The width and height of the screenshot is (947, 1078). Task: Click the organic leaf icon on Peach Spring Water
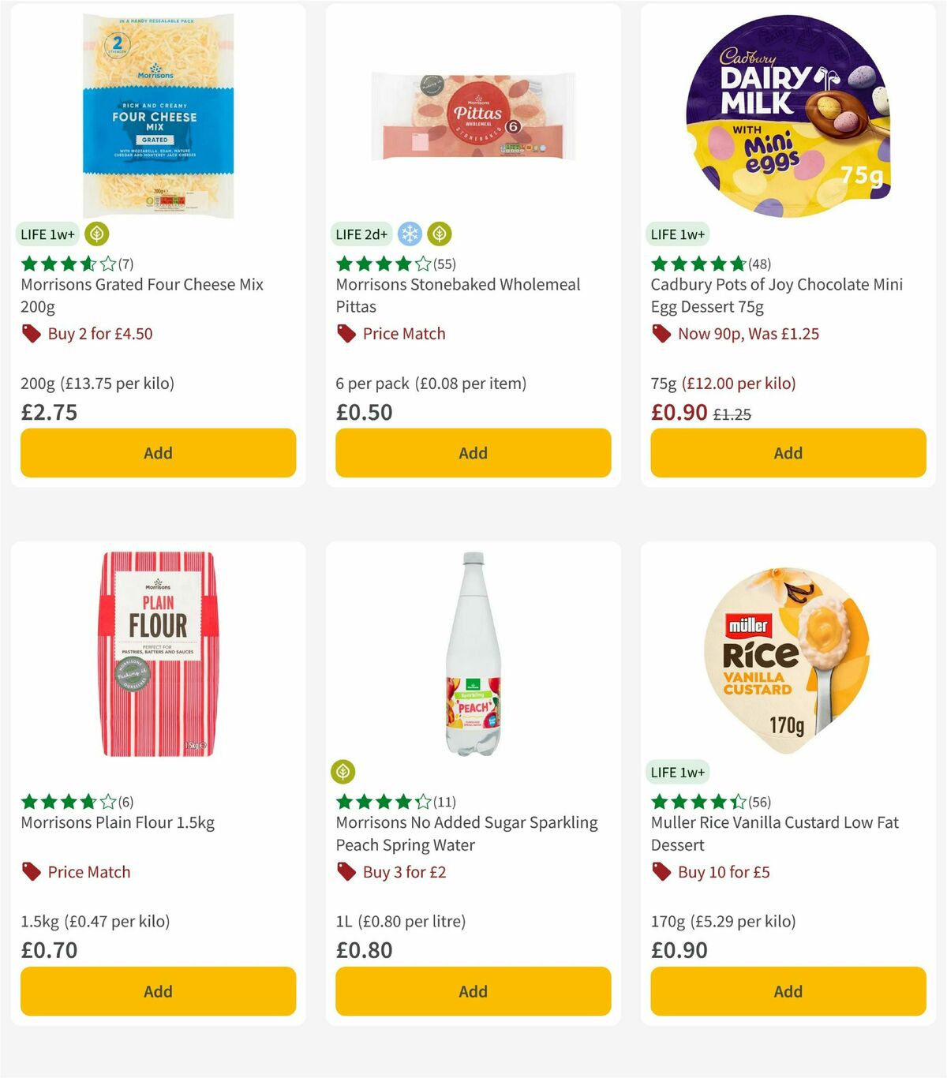click(x=342, y=772)
